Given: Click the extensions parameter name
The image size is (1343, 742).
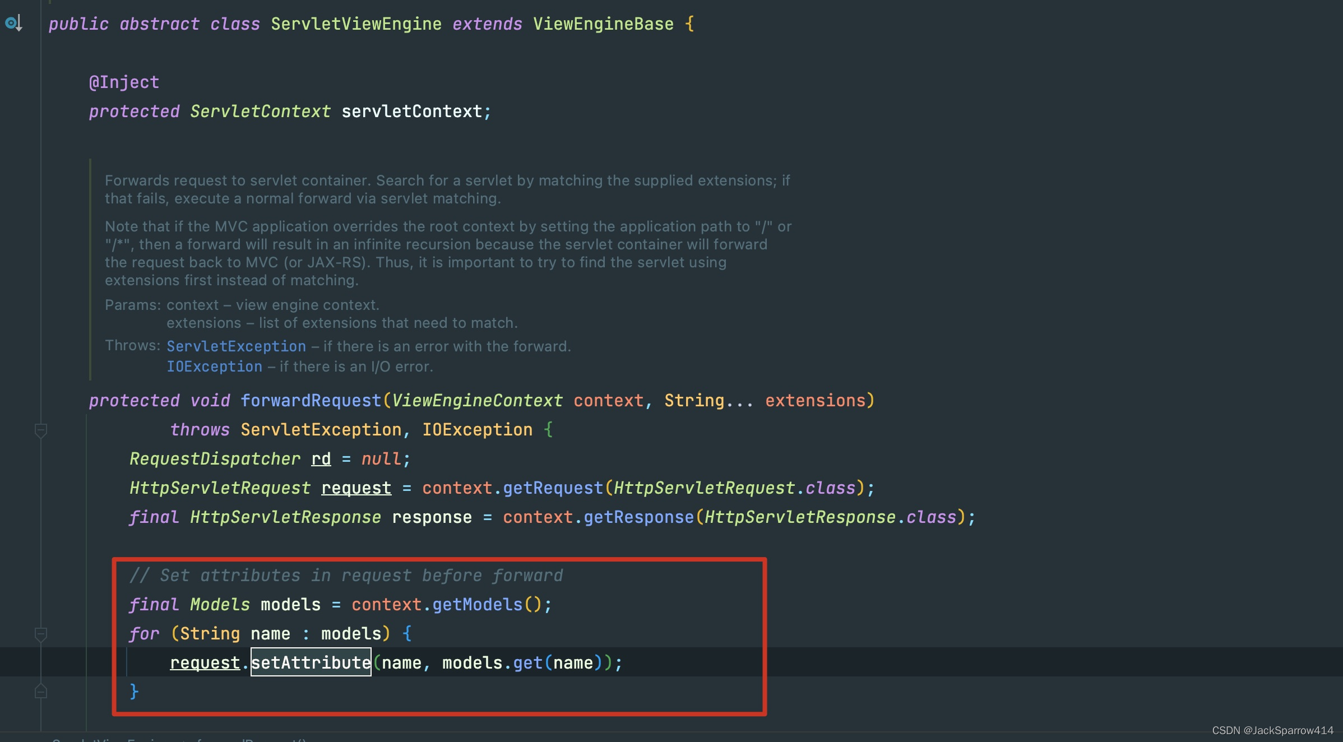Looking at the screenshot, I should [x=816, y=401].
